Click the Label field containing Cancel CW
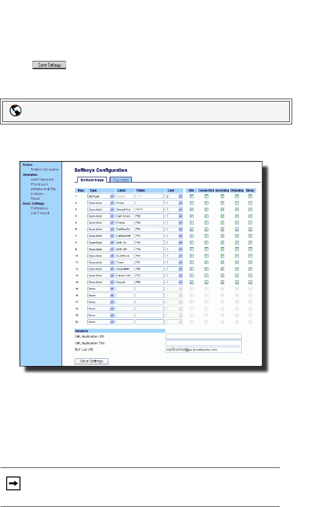The width and height of the screenshot is (325, 507). [125, 275]
